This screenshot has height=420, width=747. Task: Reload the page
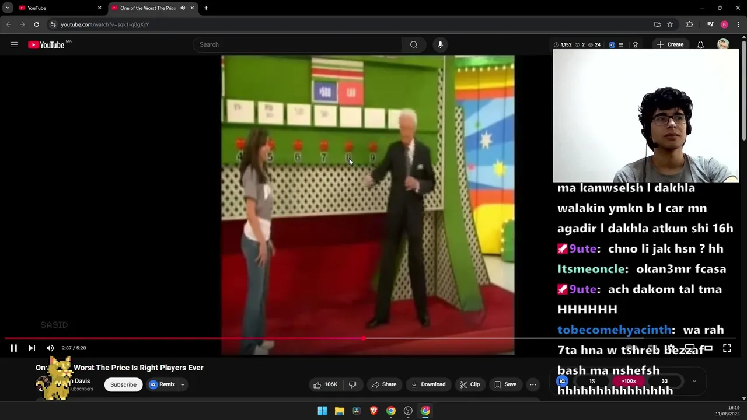[x=36, y=24]
